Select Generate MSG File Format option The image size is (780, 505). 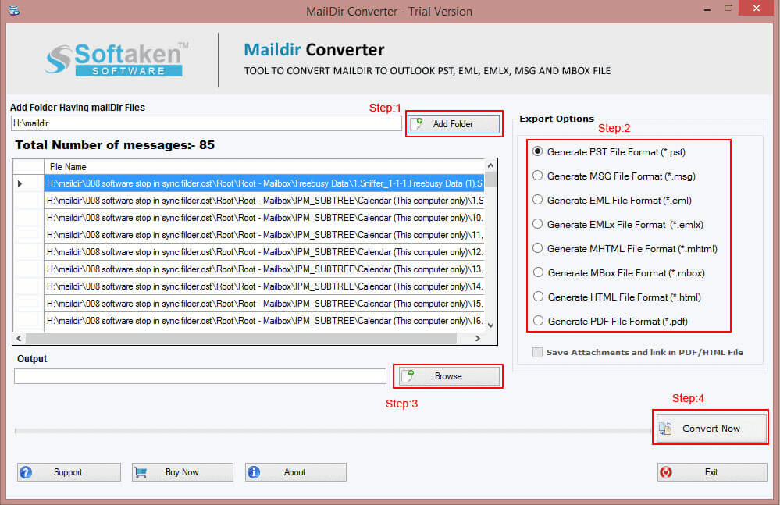click(614, 176)
